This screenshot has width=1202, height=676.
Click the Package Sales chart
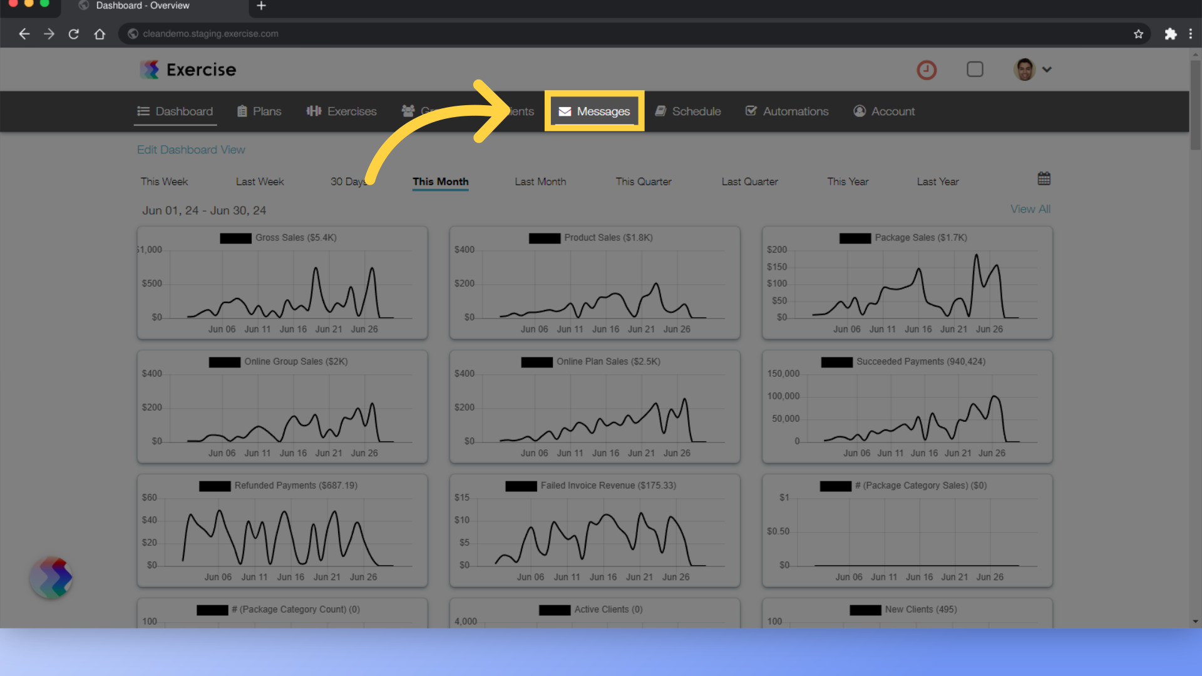point(907,283)
